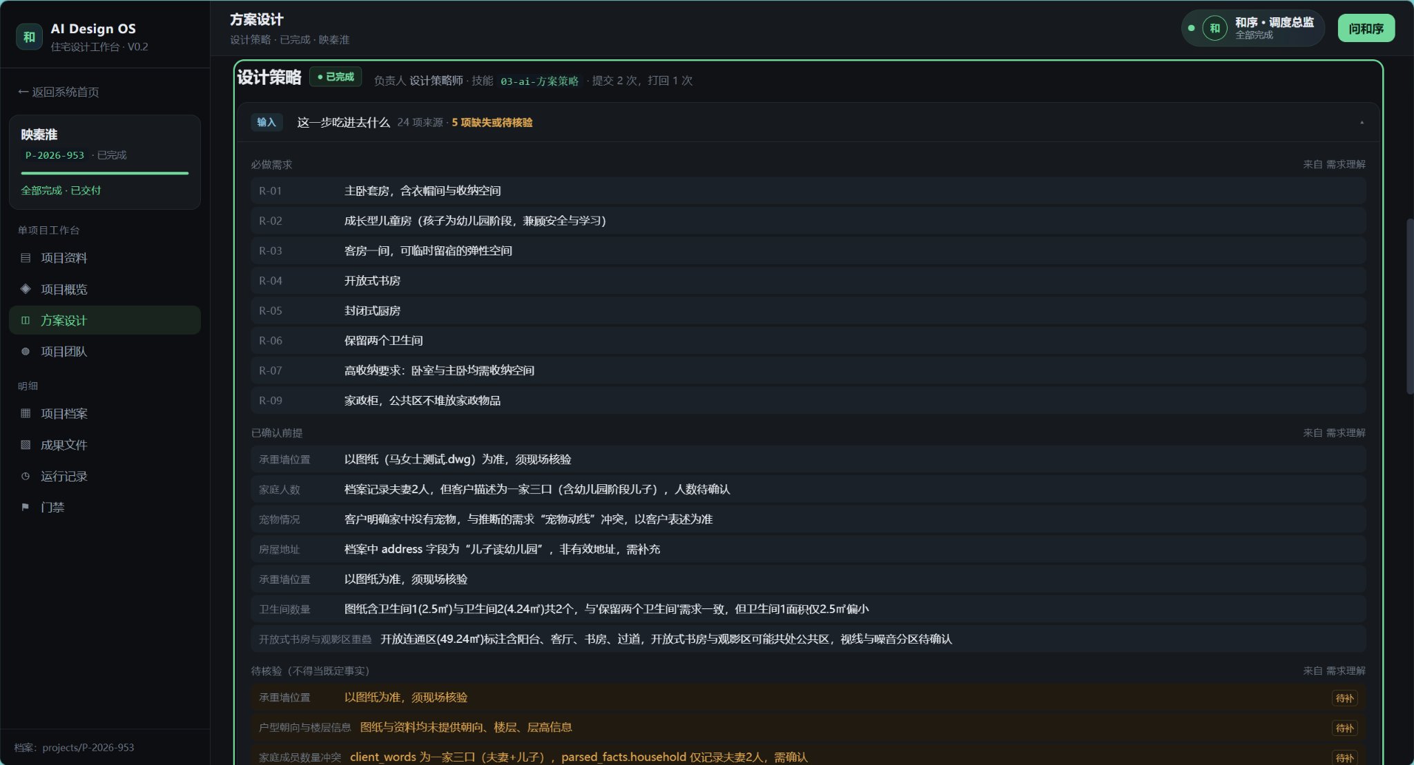Click row R-06 保留两个卫生间
The image size is (1414, 765).
click(808, 340)
